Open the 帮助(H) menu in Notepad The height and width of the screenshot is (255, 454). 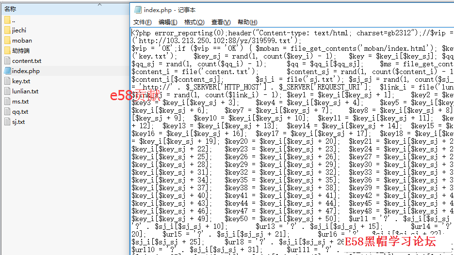(x=247, y=22)
